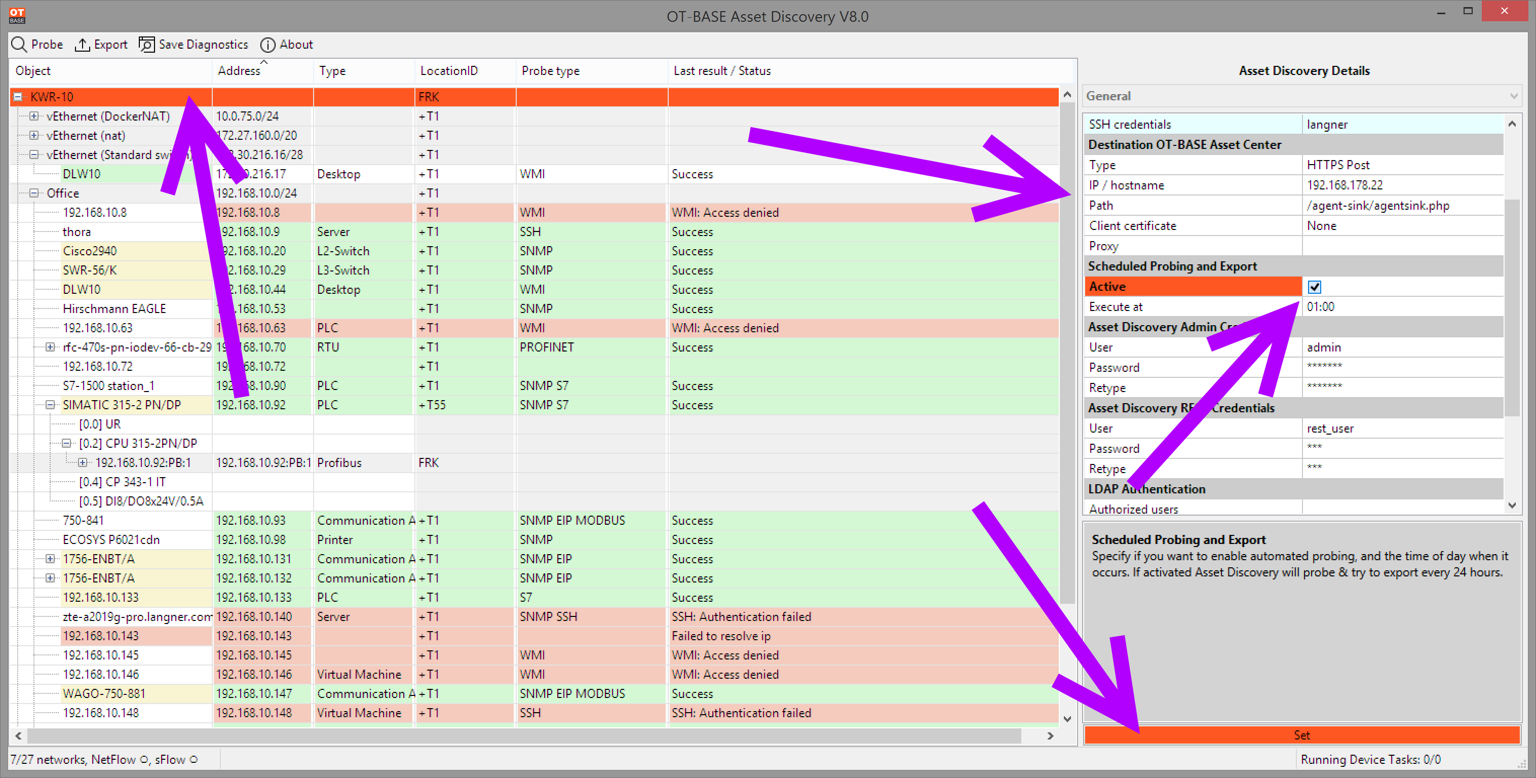
Task: Click details panel scrollbar up arrow
Action: (1512, 124)
